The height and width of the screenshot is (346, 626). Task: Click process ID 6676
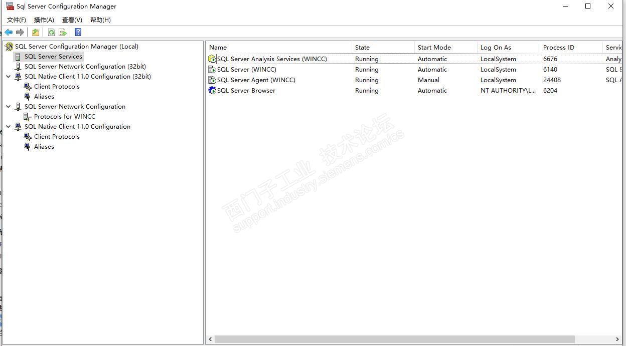(550, 59)
